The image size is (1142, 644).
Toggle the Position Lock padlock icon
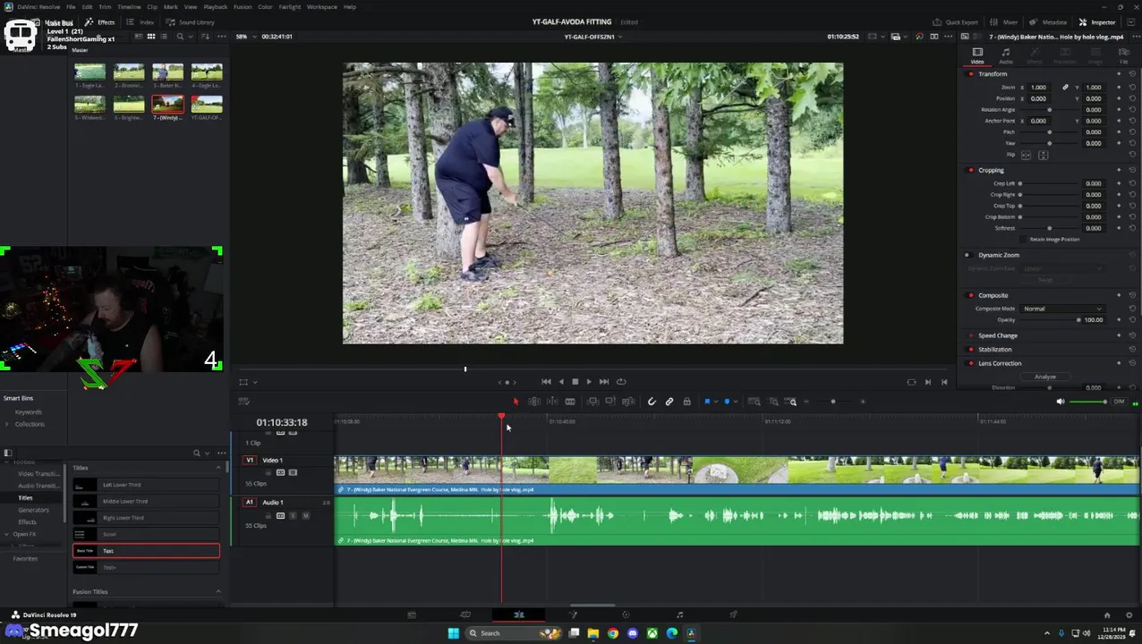click(686, 402)
